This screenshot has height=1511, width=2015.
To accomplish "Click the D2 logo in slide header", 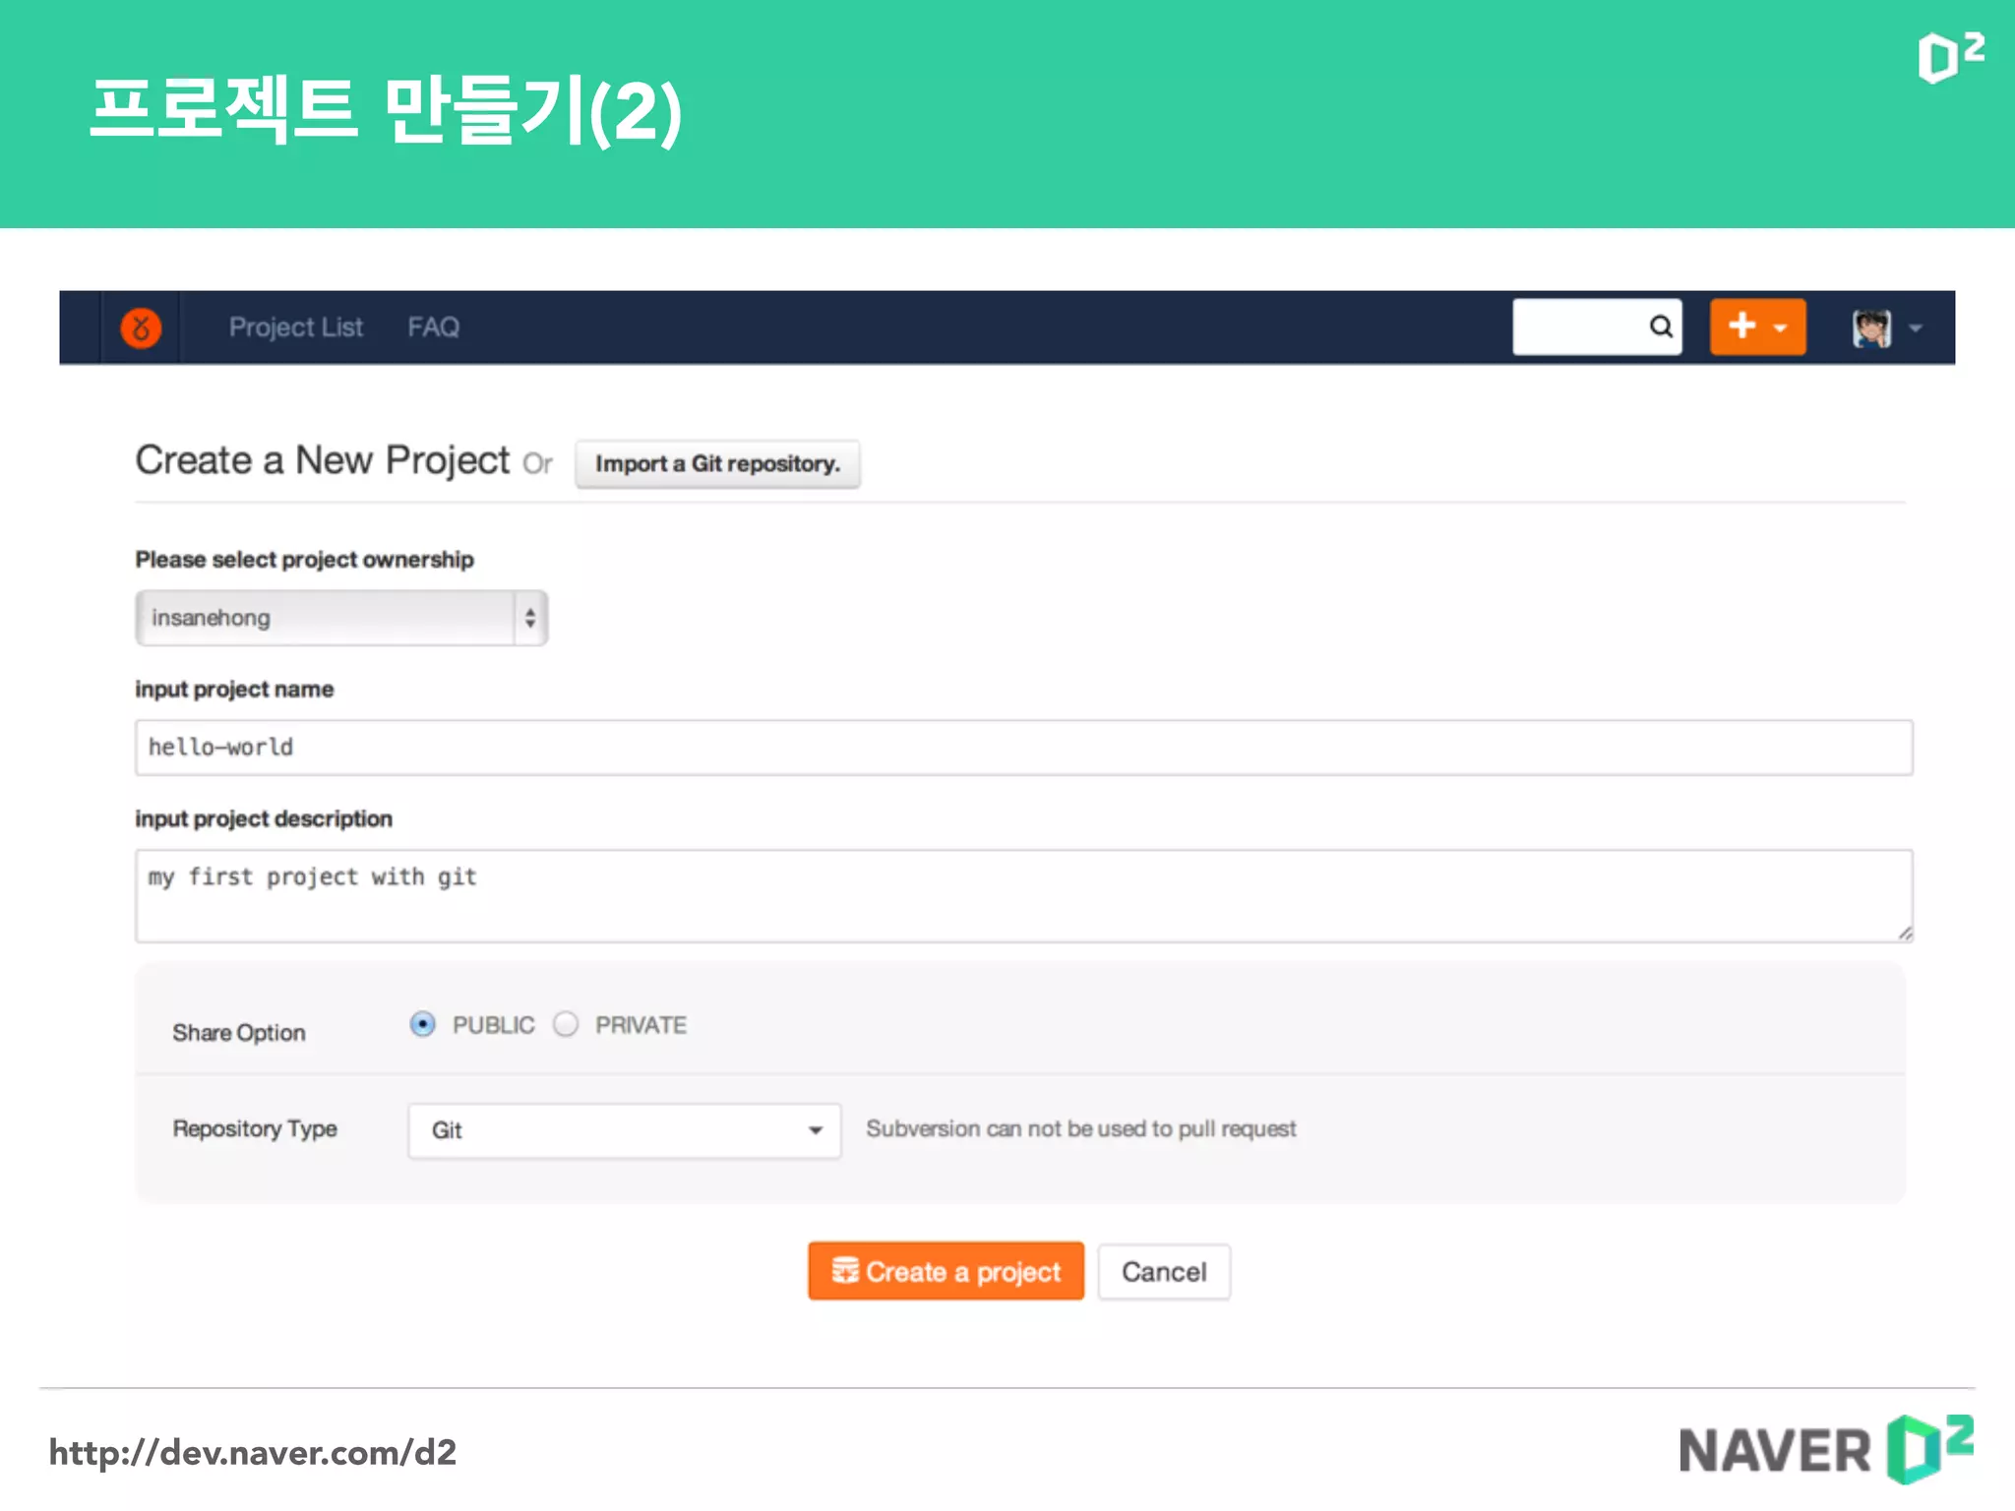I will tap(1951, 58).
